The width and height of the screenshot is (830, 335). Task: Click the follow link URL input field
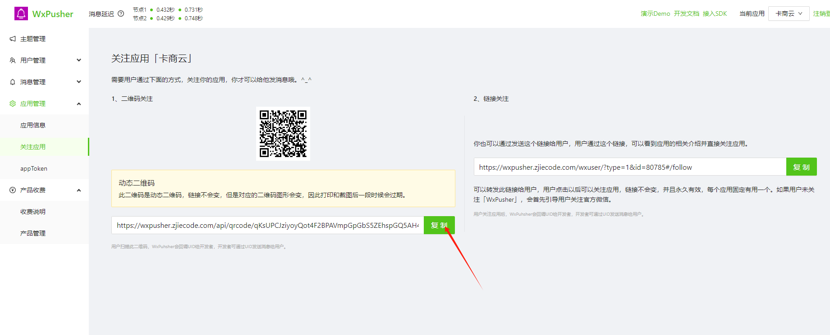point(630,167)
